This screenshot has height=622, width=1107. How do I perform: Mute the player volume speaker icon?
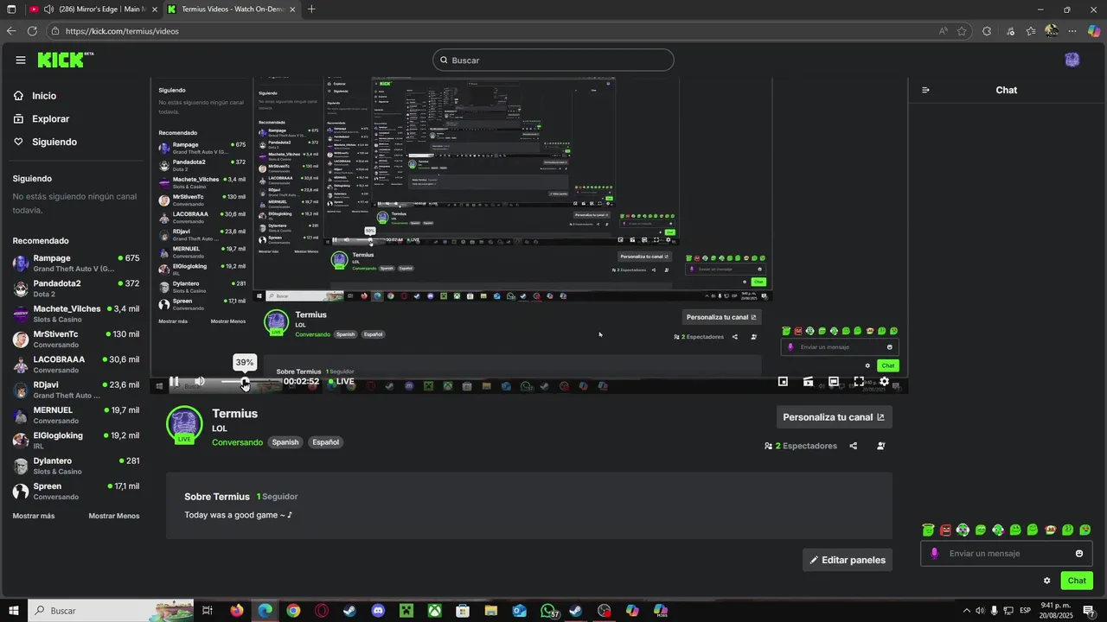tap(200, 381)
